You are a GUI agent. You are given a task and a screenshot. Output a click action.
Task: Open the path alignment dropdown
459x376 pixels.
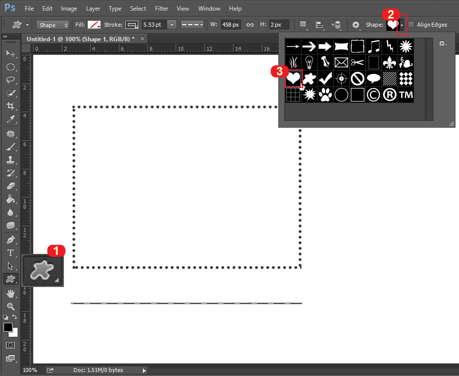tap(320, 25)
